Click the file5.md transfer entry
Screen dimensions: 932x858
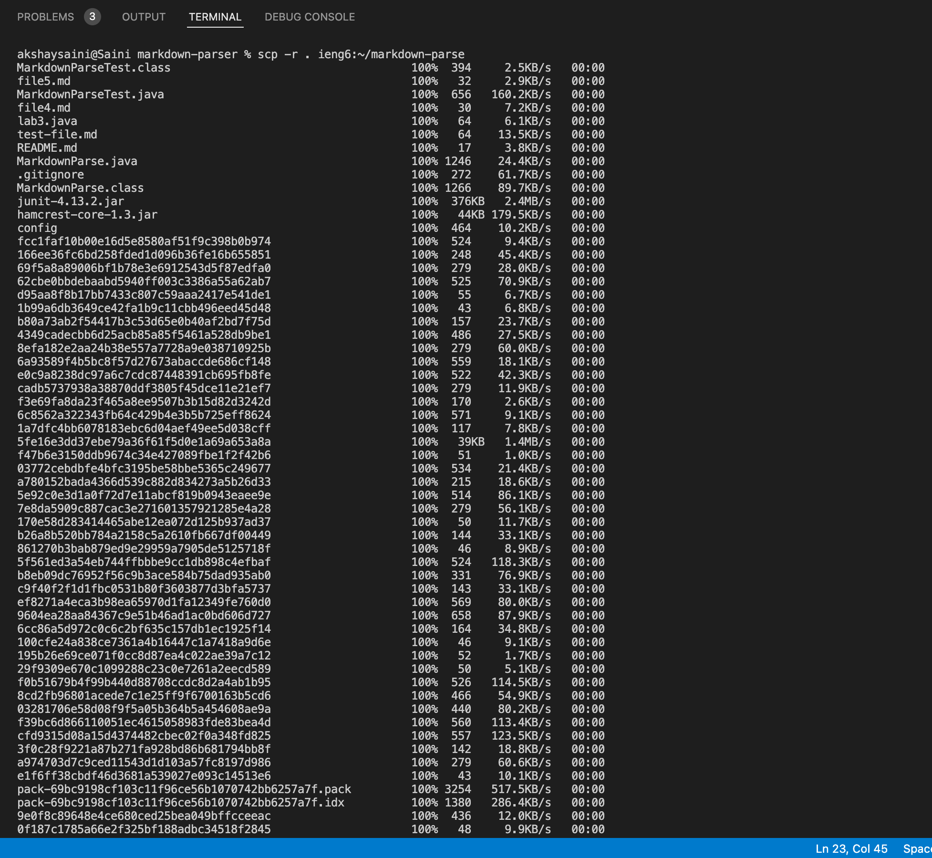tap(43, 81)
